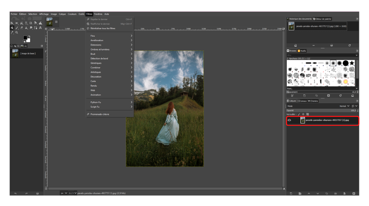Viewport: 369px width, 206px height.
Task: Lower the layer one step
Action: pyautogui.click(x=318, y=193)
